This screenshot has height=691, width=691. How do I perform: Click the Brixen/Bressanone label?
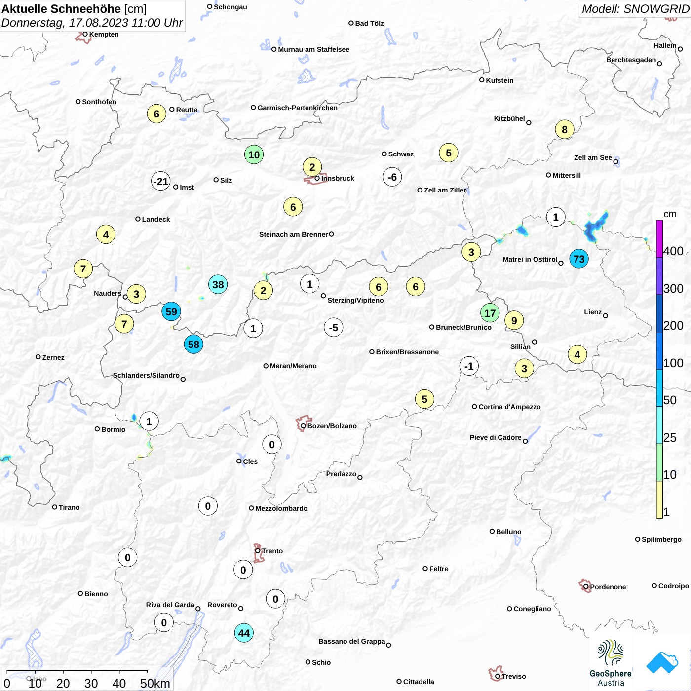pos(407,352)
